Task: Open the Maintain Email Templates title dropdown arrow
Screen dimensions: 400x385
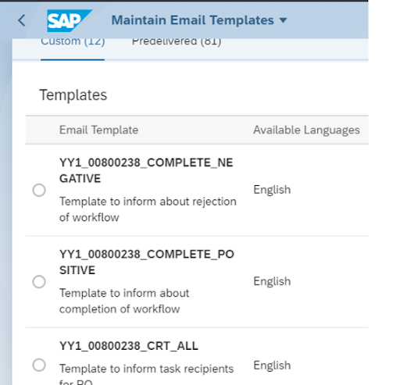Action: (x=283, y=20)
